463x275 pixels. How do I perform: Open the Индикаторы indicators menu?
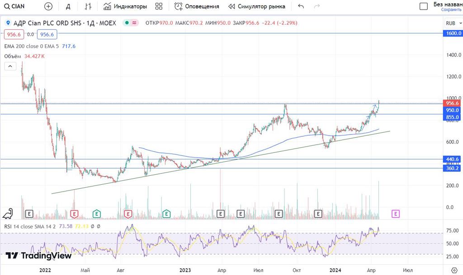(x=125, y=6)
